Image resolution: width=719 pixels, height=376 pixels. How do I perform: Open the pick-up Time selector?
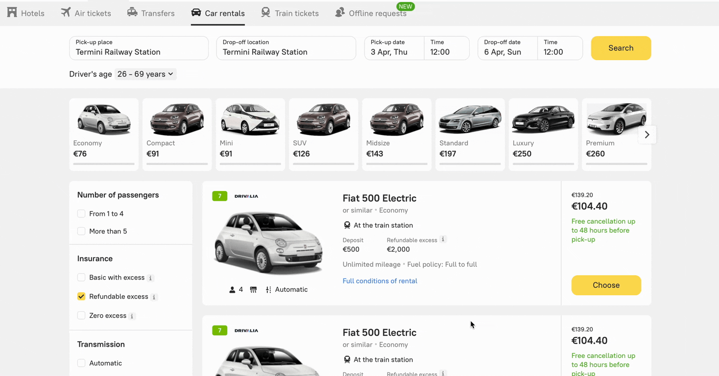point(446,48)
